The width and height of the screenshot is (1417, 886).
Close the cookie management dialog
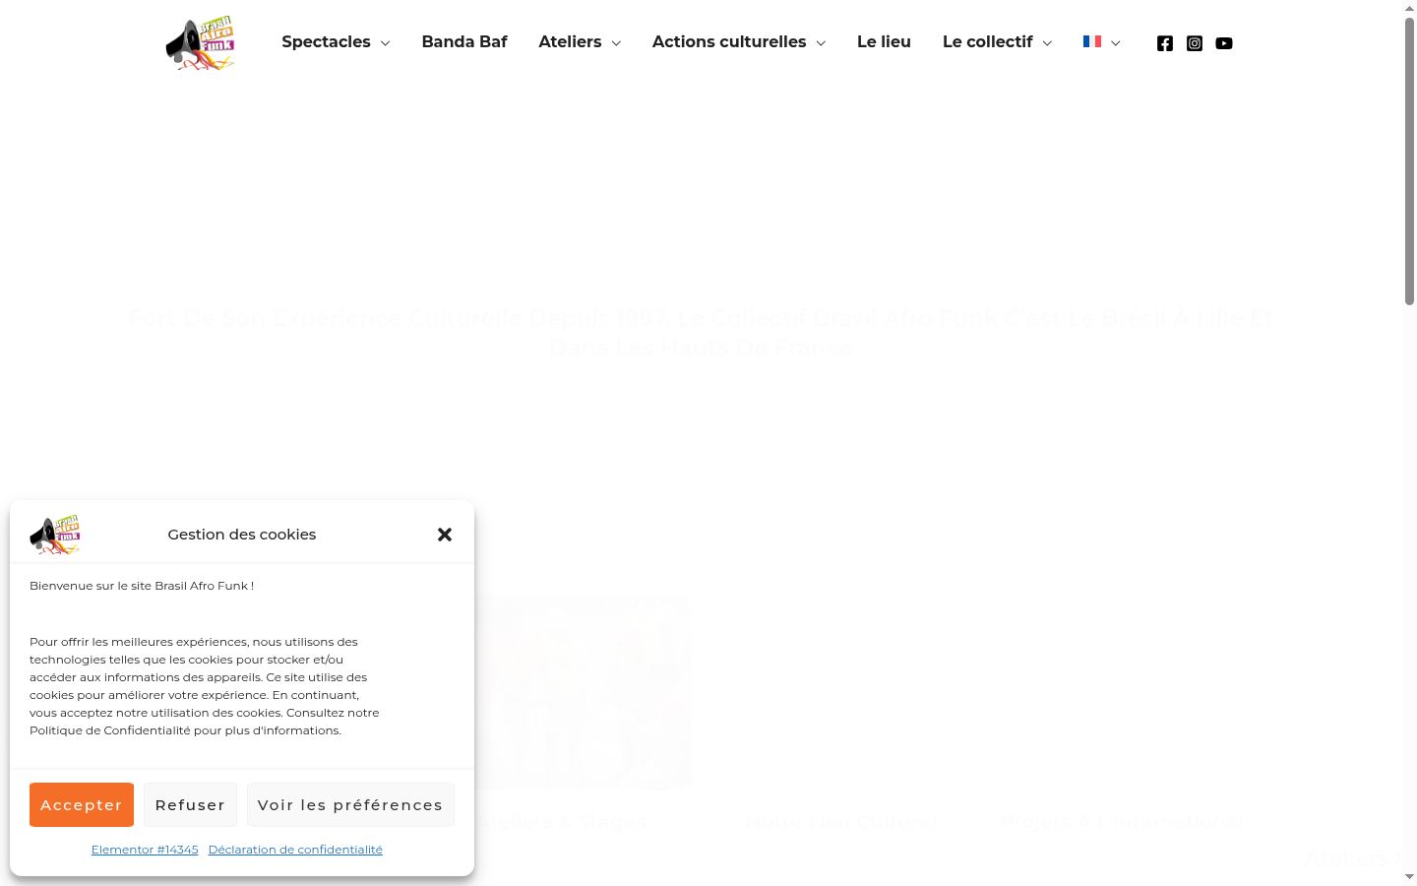tap(445, 535)
